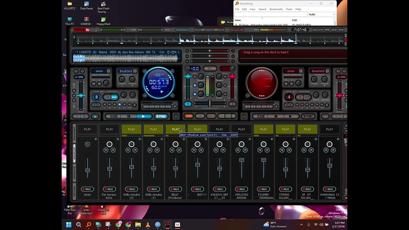Click REC under the siren sampler
The width and height of the screenshot is (409, 230).
[x=87, y=189]
